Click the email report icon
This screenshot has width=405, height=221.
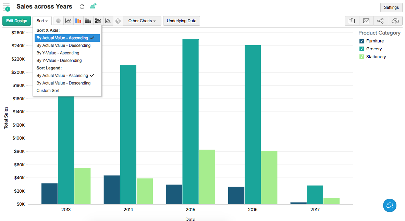(x=366, y=21)
